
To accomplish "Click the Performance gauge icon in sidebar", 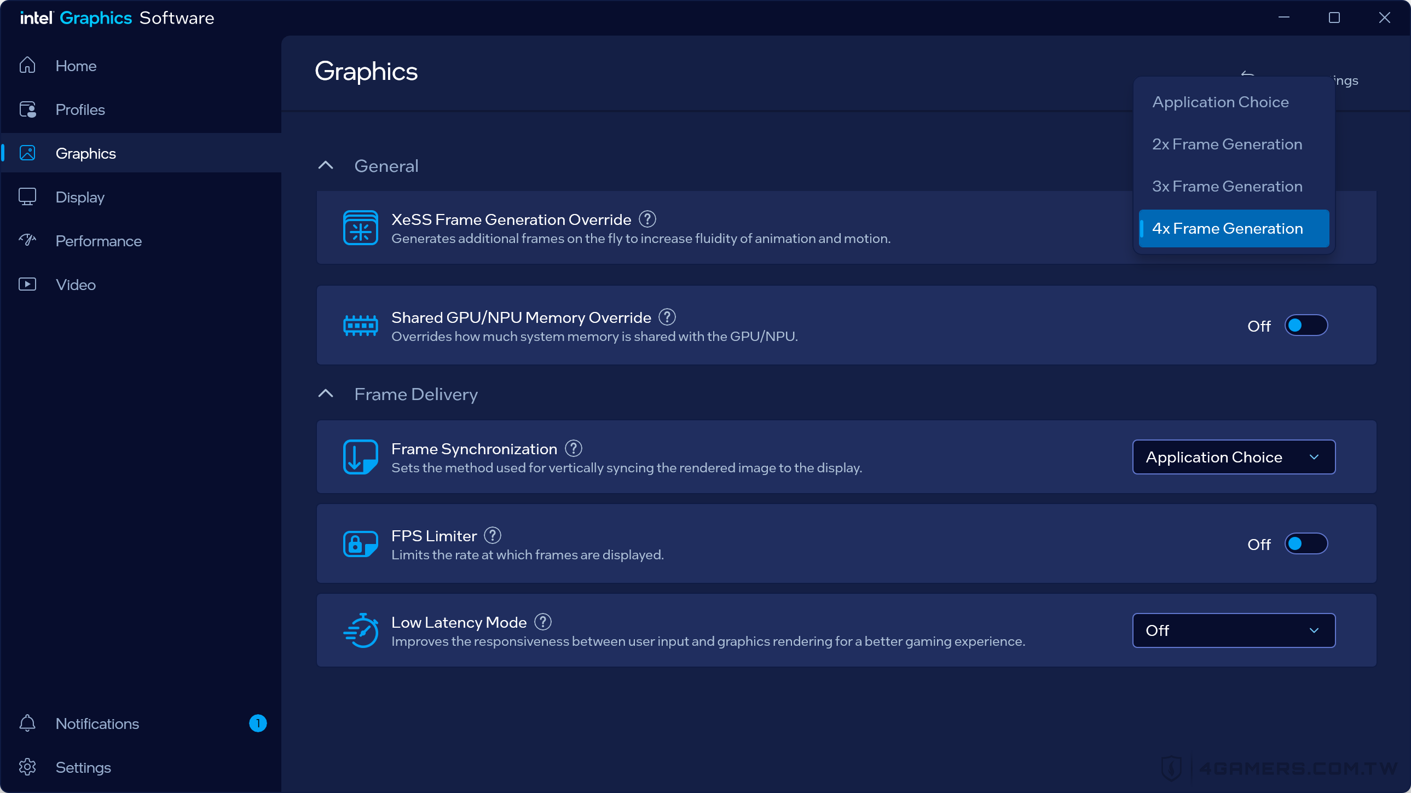I will [x=27, y=240].
